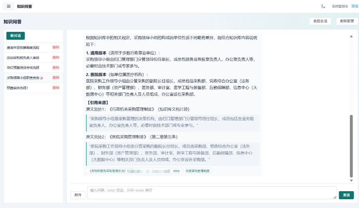The image size is (359, 208).
Task: Open conversation 采购领导小组职责查询
Action: pyautogui.click(x=23, y=78)
